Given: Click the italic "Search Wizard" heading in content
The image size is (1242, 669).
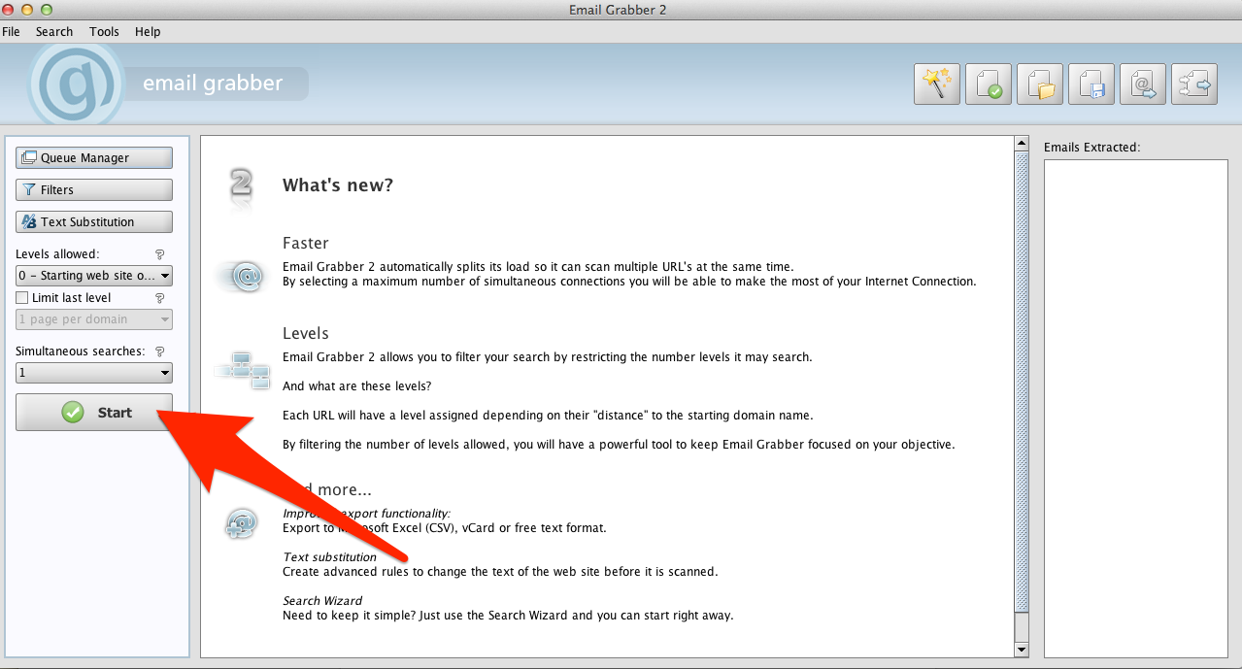Looking at the screenshot, I should point(322,601).
